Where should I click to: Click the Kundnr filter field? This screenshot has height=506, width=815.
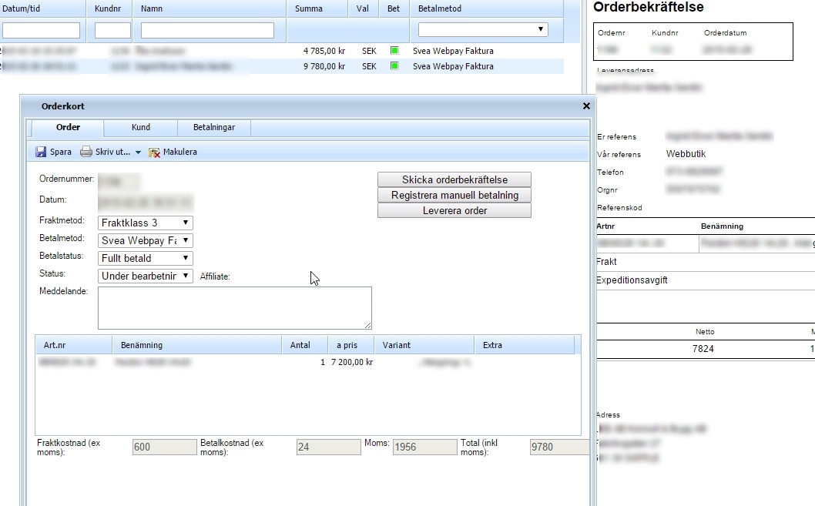(x=112, y=30)
